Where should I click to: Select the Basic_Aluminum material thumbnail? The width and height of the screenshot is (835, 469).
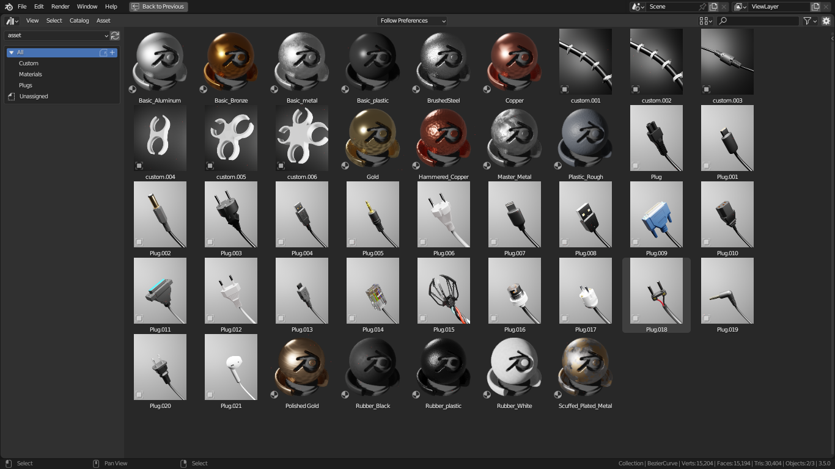pos(160,62)
